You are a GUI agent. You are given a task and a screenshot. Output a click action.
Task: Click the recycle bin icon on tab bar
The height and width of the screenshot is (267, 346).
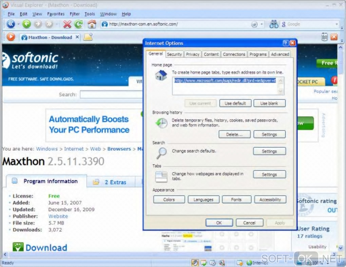point(324,37)
